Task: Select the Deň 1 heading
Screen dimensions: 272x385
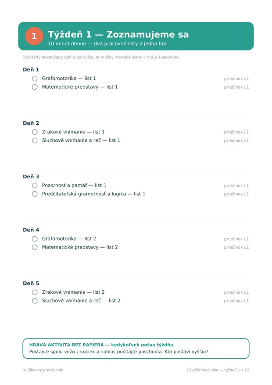Action: tap(31, 69)
